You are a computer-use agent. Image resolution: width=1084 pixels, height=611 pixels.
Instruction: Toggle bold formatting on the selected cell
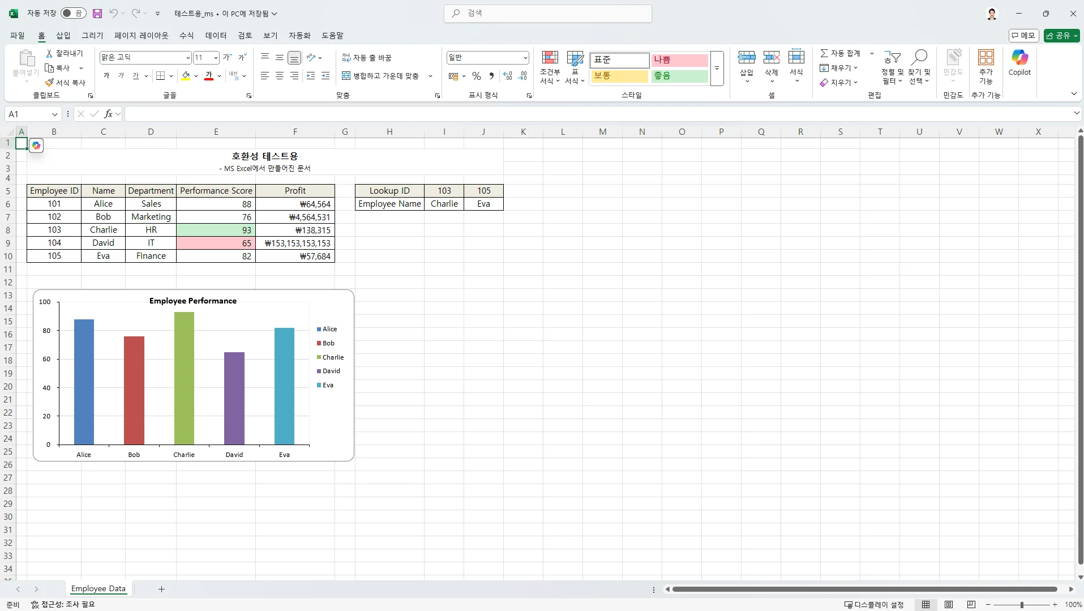(x=106, y=75)
